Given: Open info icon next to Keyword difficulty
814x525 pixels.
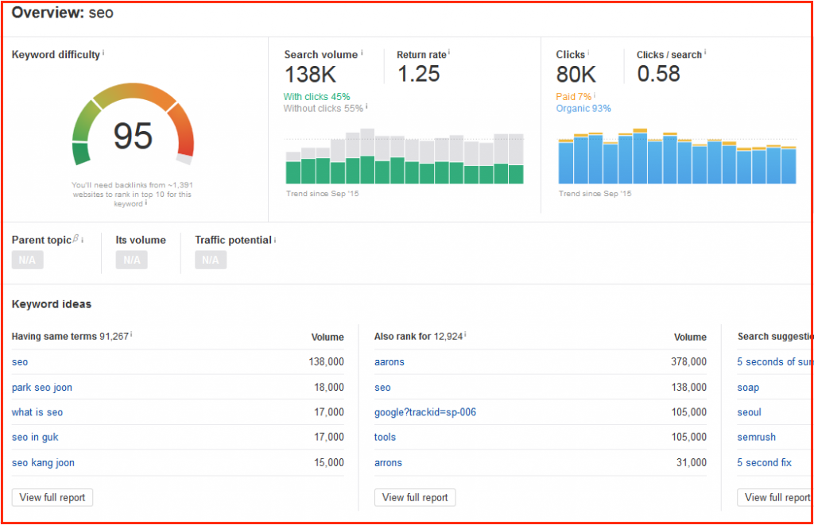Looking at the screenshot, I should [103, 52].
